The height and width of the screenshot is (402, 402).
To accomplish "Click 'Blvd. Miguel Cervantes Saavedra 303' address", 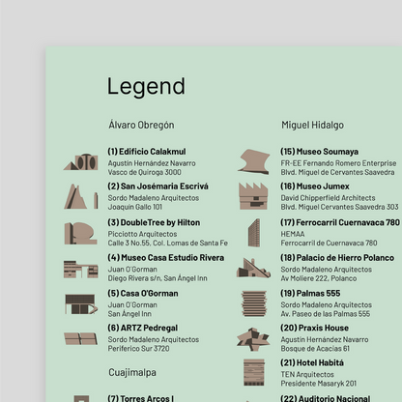I will (339, 207).
